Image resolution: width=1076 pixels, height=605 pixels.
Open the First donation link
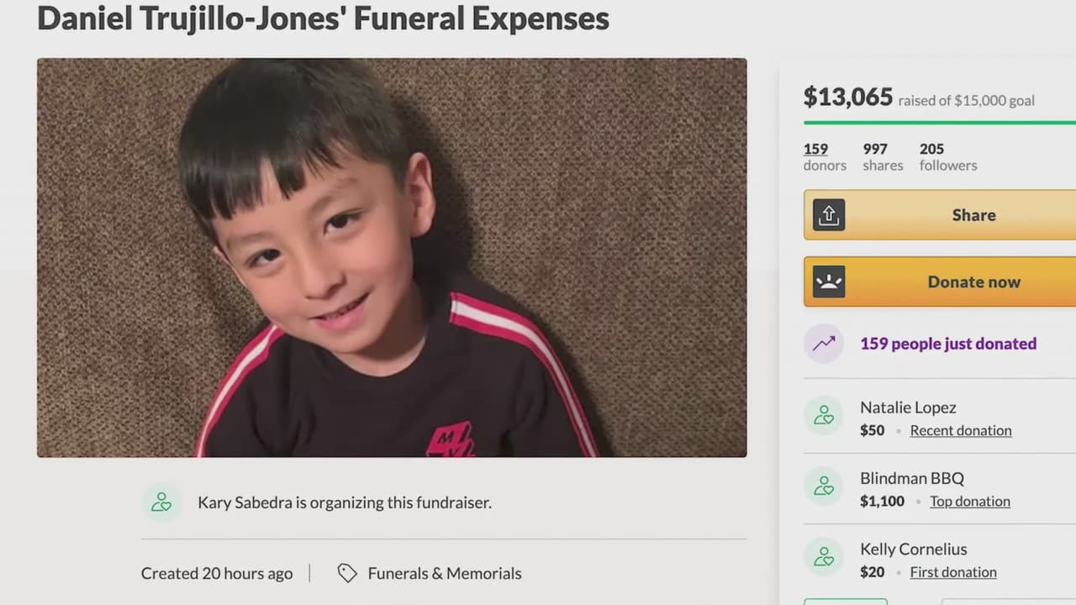pos(953,572)
